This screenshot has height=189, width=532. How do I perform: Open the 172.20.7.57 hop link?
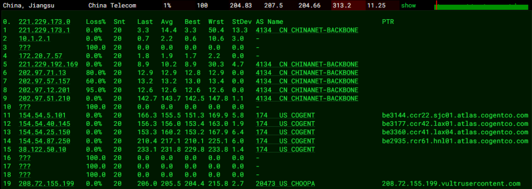click(41, 56)
